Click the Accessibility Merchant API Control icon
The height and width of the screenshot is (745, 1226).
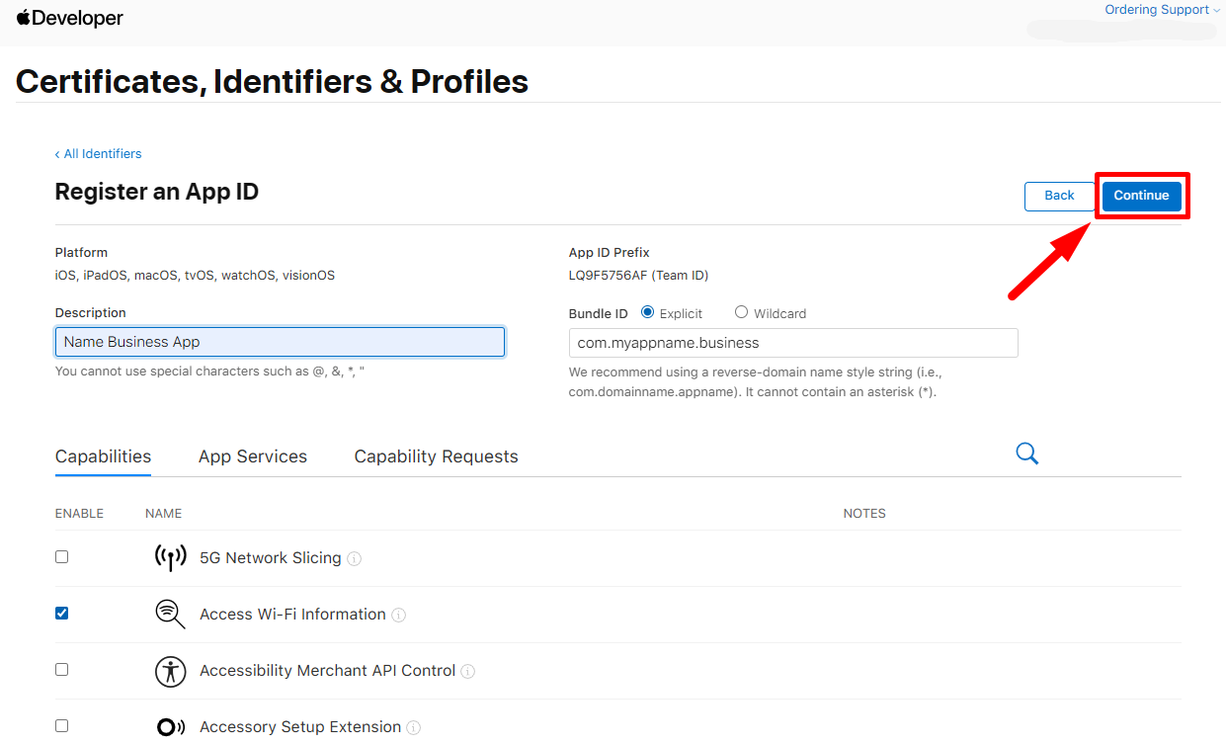(170, 670)
